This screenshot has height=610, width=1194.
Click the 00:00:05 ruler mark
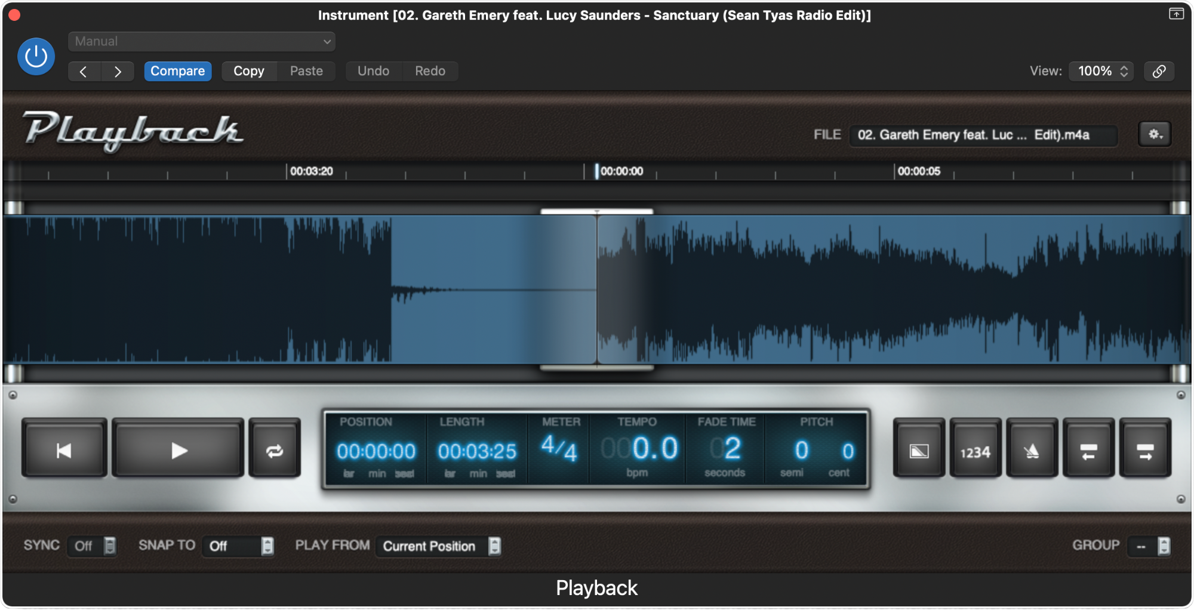919,171
